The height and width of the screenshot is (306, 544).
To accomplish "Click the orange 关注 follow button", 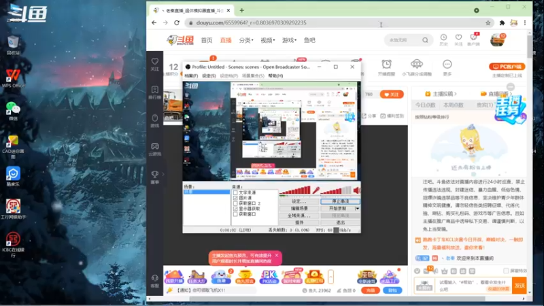I will tap(392, 95).
